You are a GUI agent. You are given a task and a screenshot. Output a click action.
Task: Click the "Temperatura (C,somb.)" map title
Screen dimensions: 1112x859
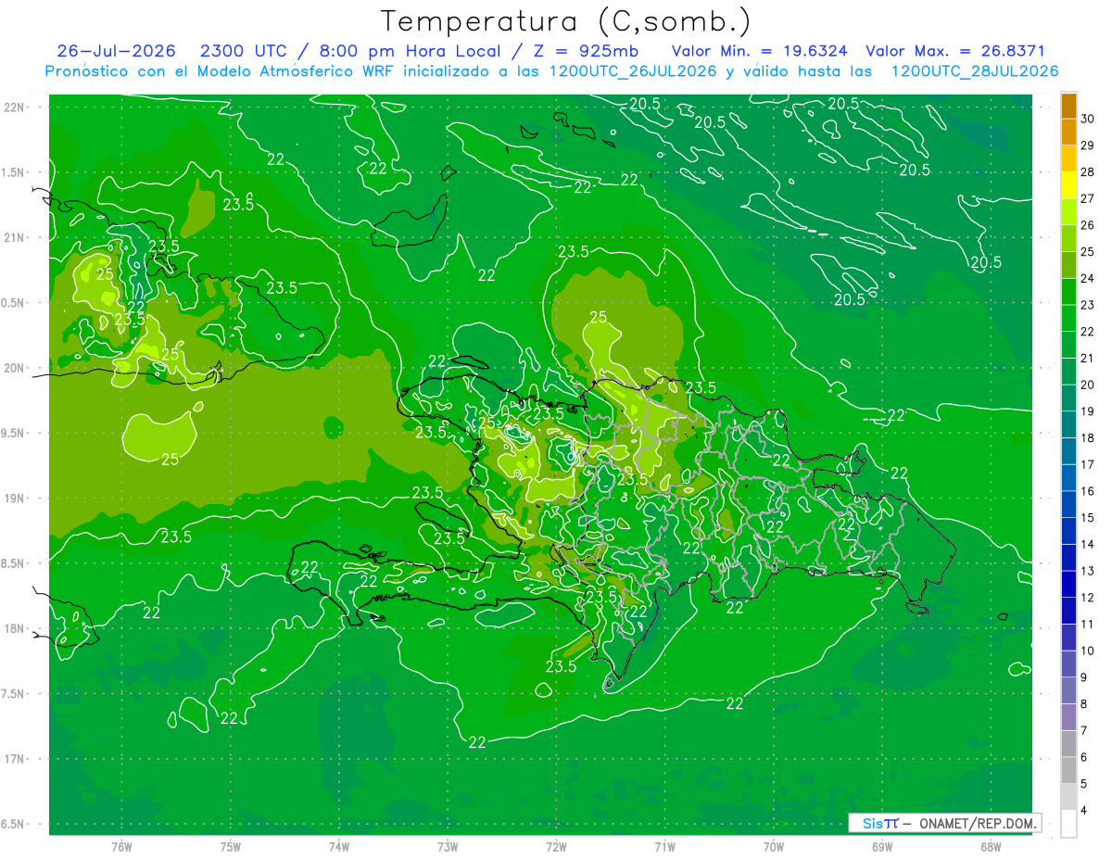[566, 21]
